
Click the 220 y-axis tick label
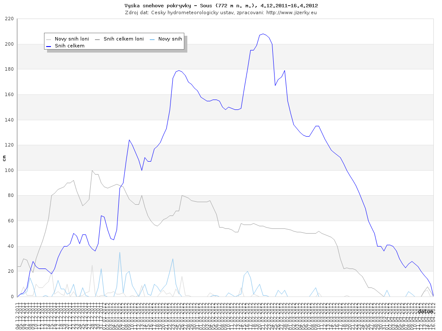[x=9, y=19]
